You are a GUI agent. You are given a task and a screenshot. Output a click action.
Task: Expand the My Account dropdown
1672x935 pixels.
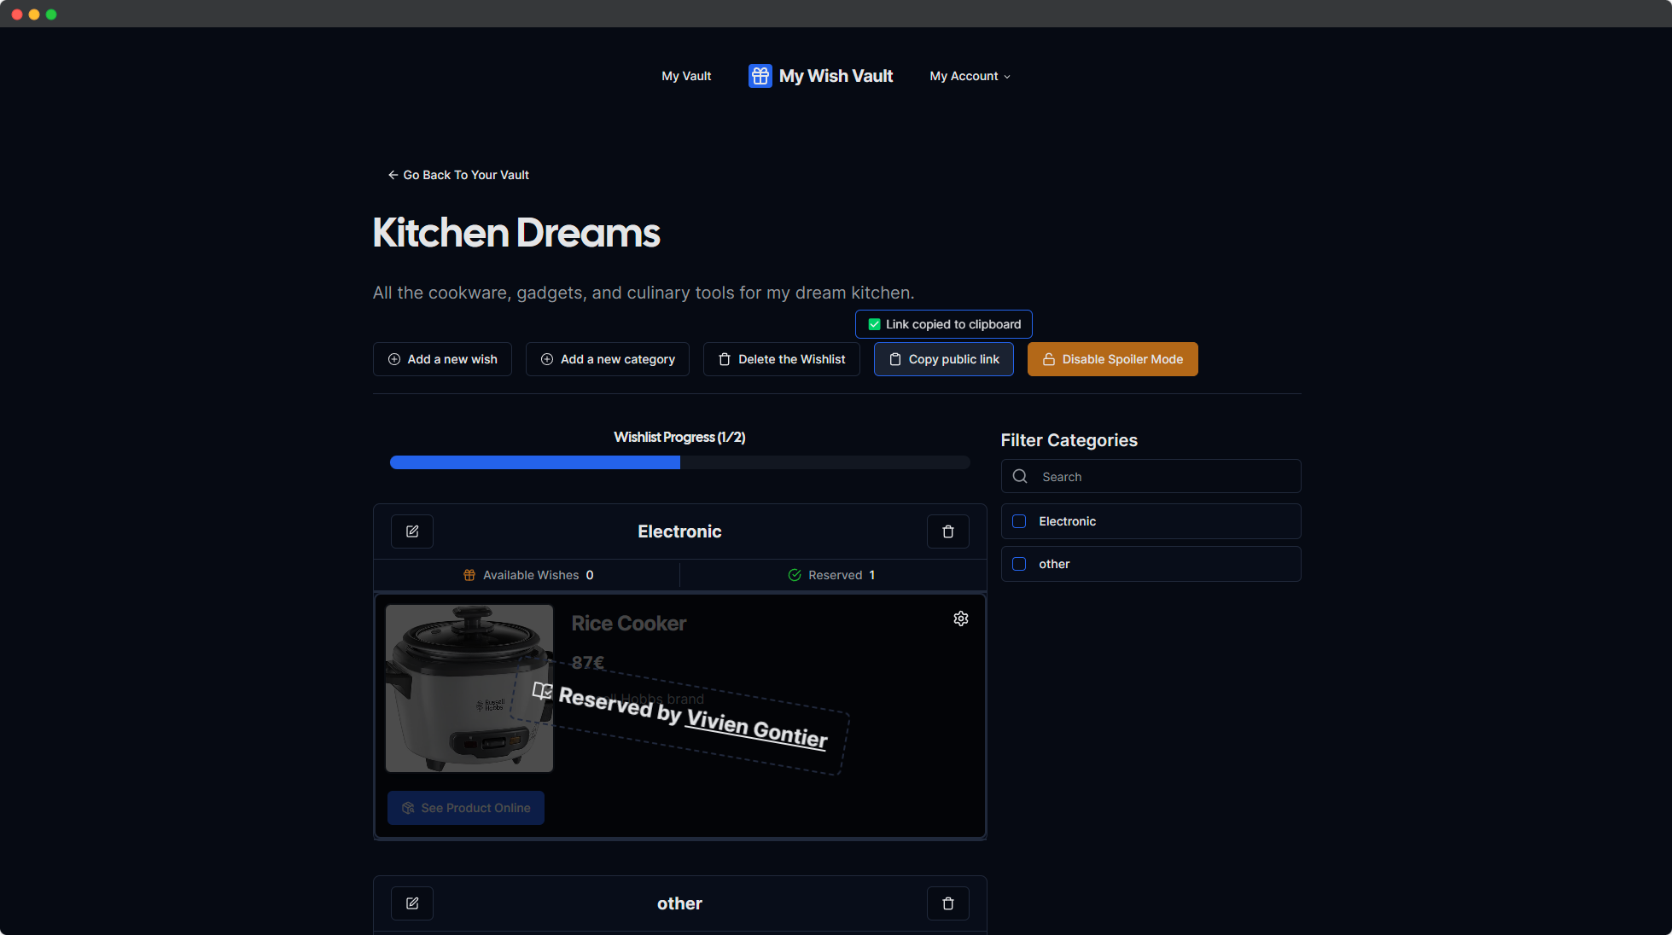[970, 76]
